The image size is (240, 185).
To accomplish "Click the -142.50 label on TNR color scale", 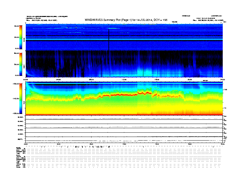I will click(x=16, y=99).
